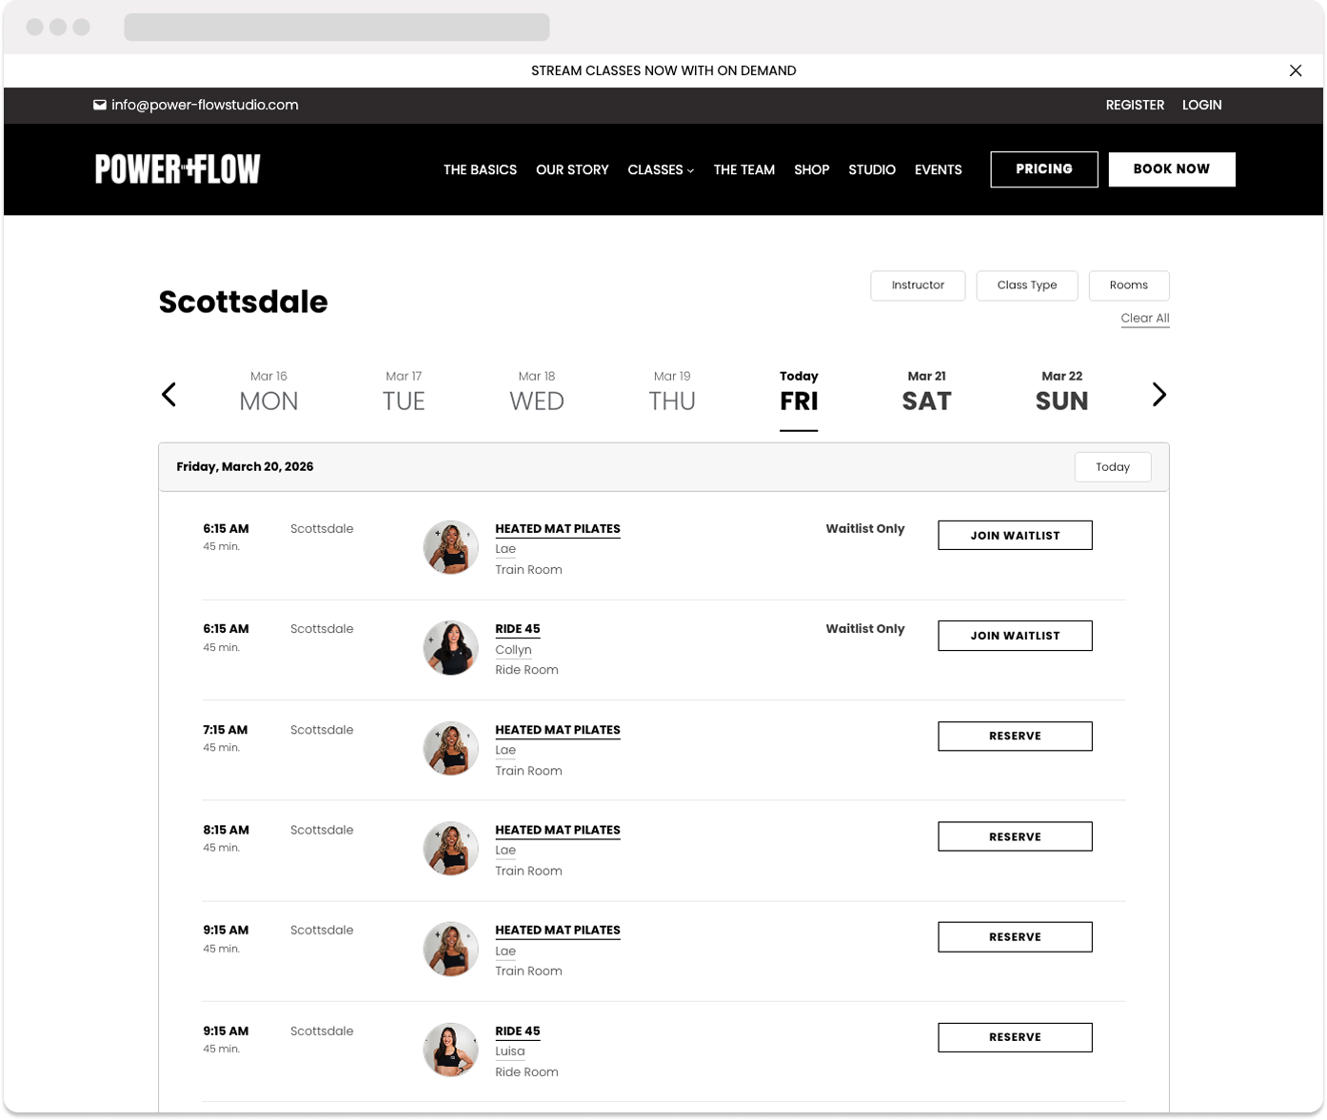Reserve the 7:15 AM Heated Mat Pilates
This screenshot has height=1120, width=1327.
(1014, 737)
